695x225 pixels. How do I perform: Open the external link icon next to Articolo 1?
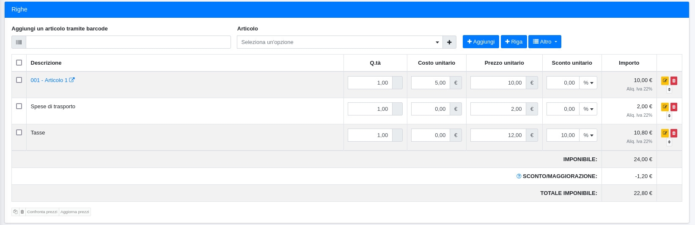pyautogui.click(x=72, y=80)
